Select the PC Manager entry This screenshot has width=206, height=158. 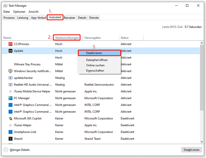[22, 98]
